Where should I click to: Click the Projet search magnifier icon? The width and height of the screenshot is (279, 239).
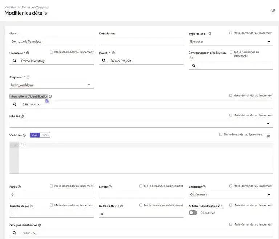(104, 61)
